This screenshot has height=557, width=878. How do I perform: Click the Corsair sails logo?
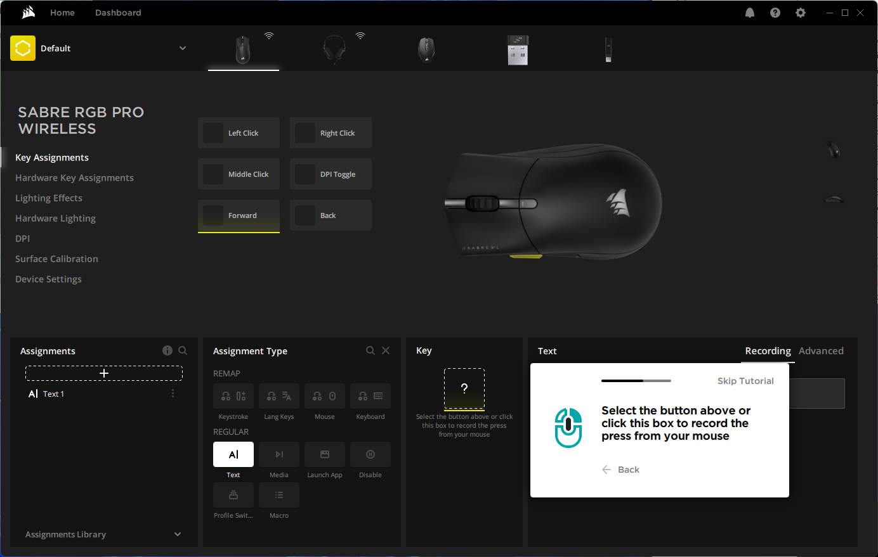28,13
